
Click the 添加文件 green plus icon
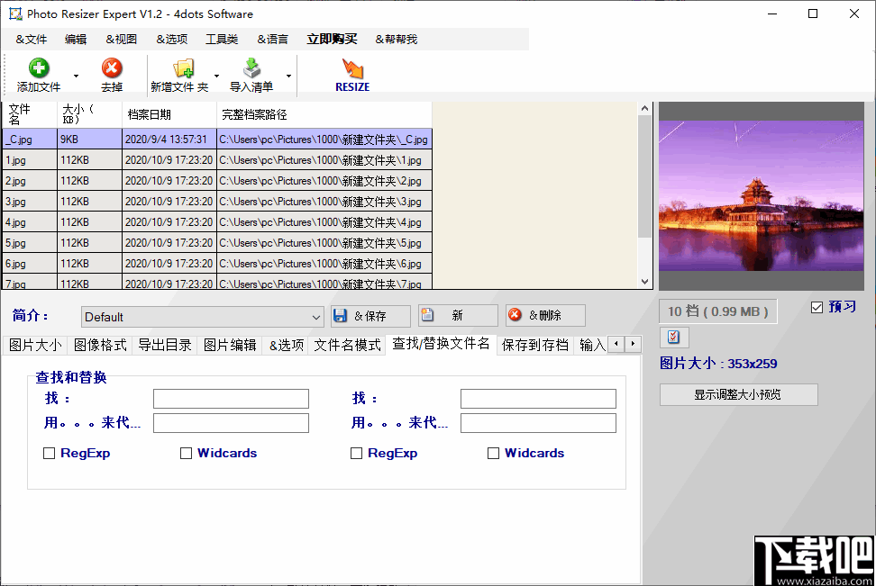click(x=38, y=67)
